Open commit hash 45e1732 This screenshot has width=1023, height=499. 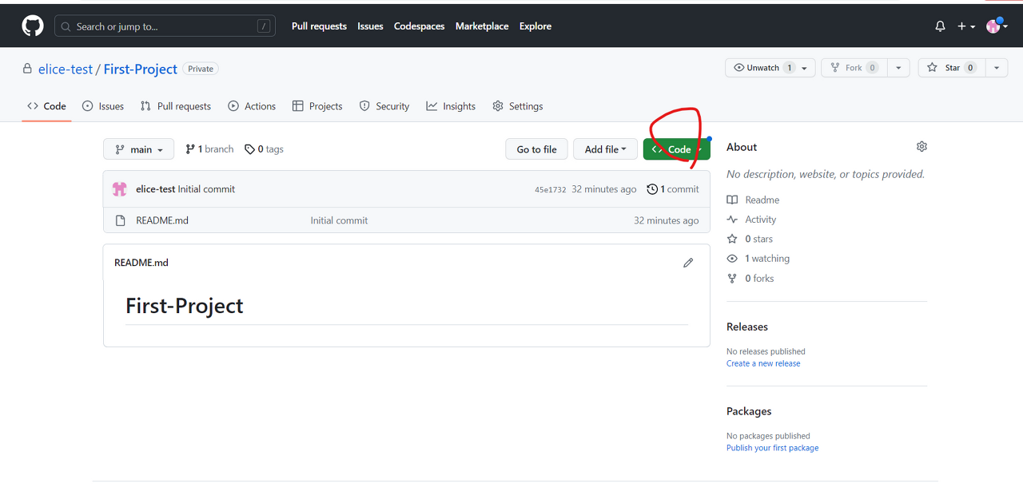point(550,190)
